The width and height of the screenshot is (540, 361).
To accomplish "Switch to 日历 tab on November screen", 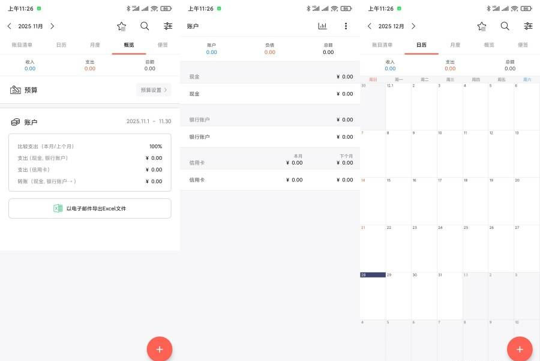I will (x=61, y=45).
